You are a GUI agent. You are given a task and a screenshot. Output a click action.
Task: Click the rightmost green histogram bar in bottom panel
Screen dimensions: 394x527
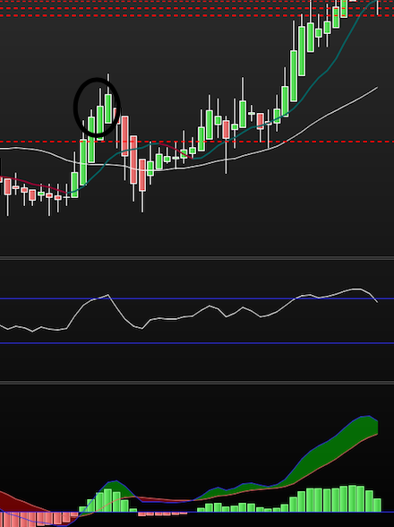(x=377, y=505)
